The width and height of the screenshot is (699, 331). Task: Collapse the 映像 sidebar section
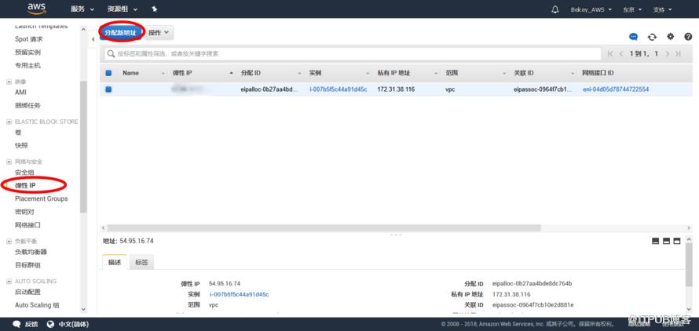tap(9, 82)
